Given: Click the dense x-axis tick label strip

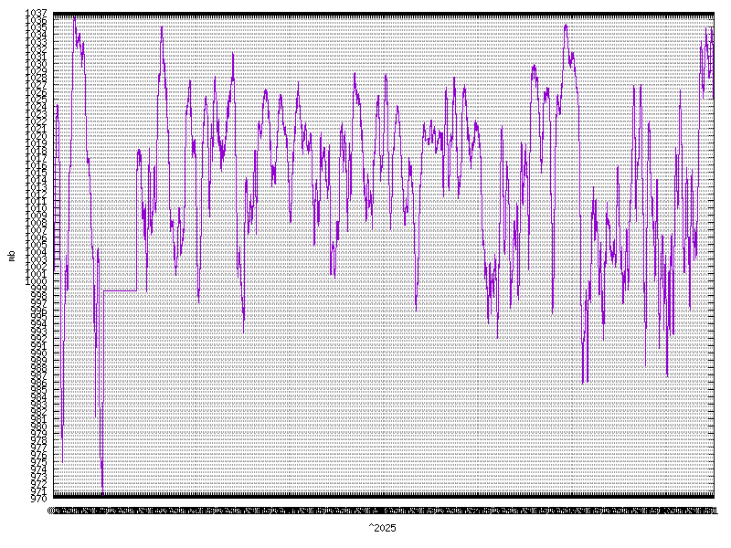Looking at the screenshot, I should click(x=384, y=510).
